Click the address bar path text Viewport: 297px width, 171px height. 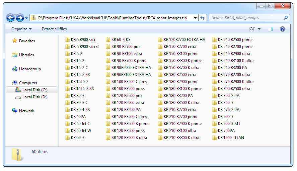(x=112, y=18)
